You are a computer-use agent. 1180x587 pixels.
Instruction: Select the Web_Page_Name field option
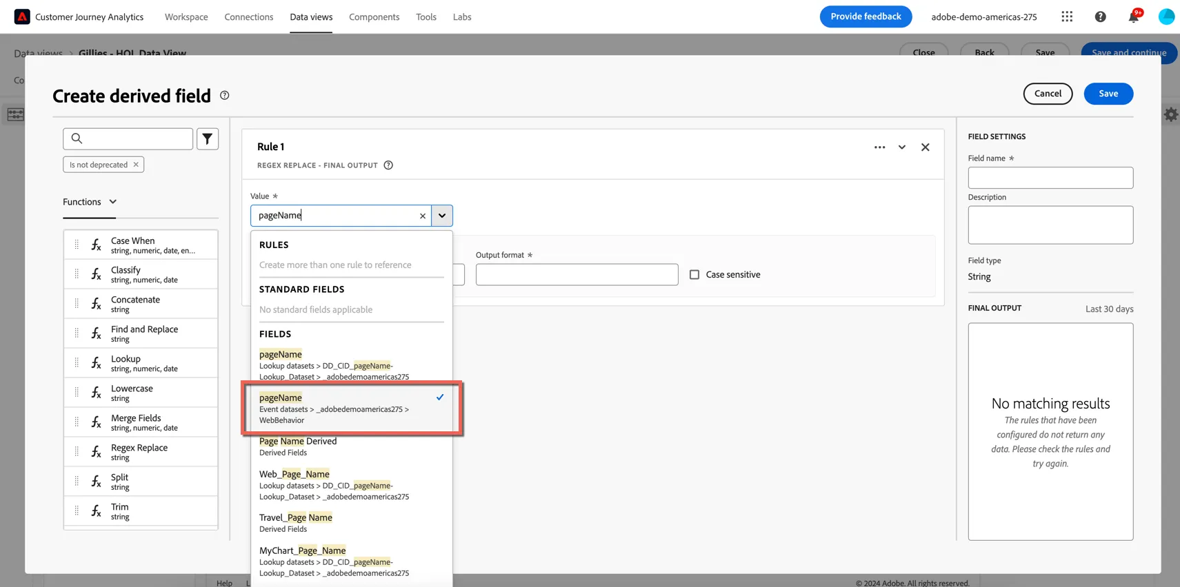coord(352,485)
